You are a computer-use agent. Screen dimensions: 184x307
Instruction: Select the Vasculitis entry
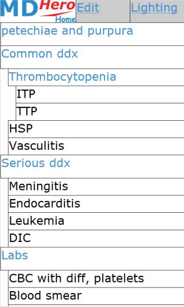pos(96,146)
